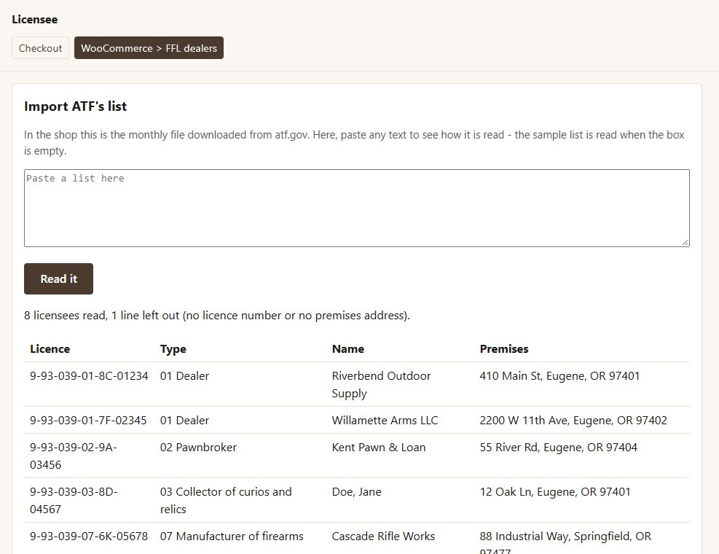Image resolution: width=719 pixels, height=554 pixels.
Task: Select licence 9-93-039-01-7F-02345
Action: click(88, 421)
